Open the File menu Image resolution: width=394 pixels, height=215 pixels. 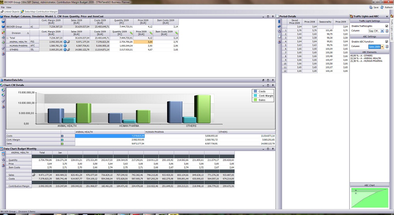pos(3,7)
